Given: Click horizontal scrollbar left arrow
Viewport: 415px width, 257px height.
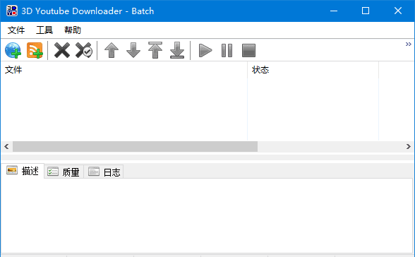Looking at the screenshot, I should click(x=6, y=147).
